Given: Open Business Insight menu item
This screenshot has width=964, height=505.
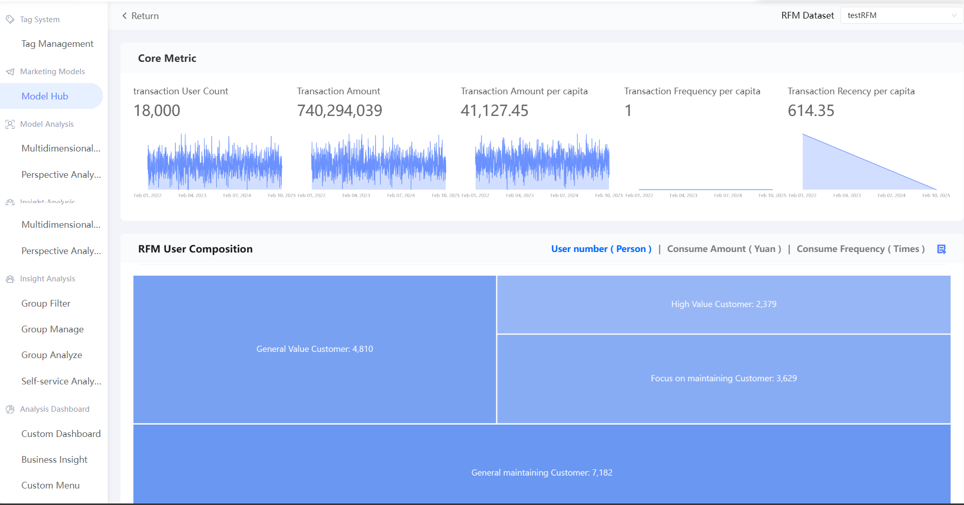Looking at the screenshot, I should [54, 460].
